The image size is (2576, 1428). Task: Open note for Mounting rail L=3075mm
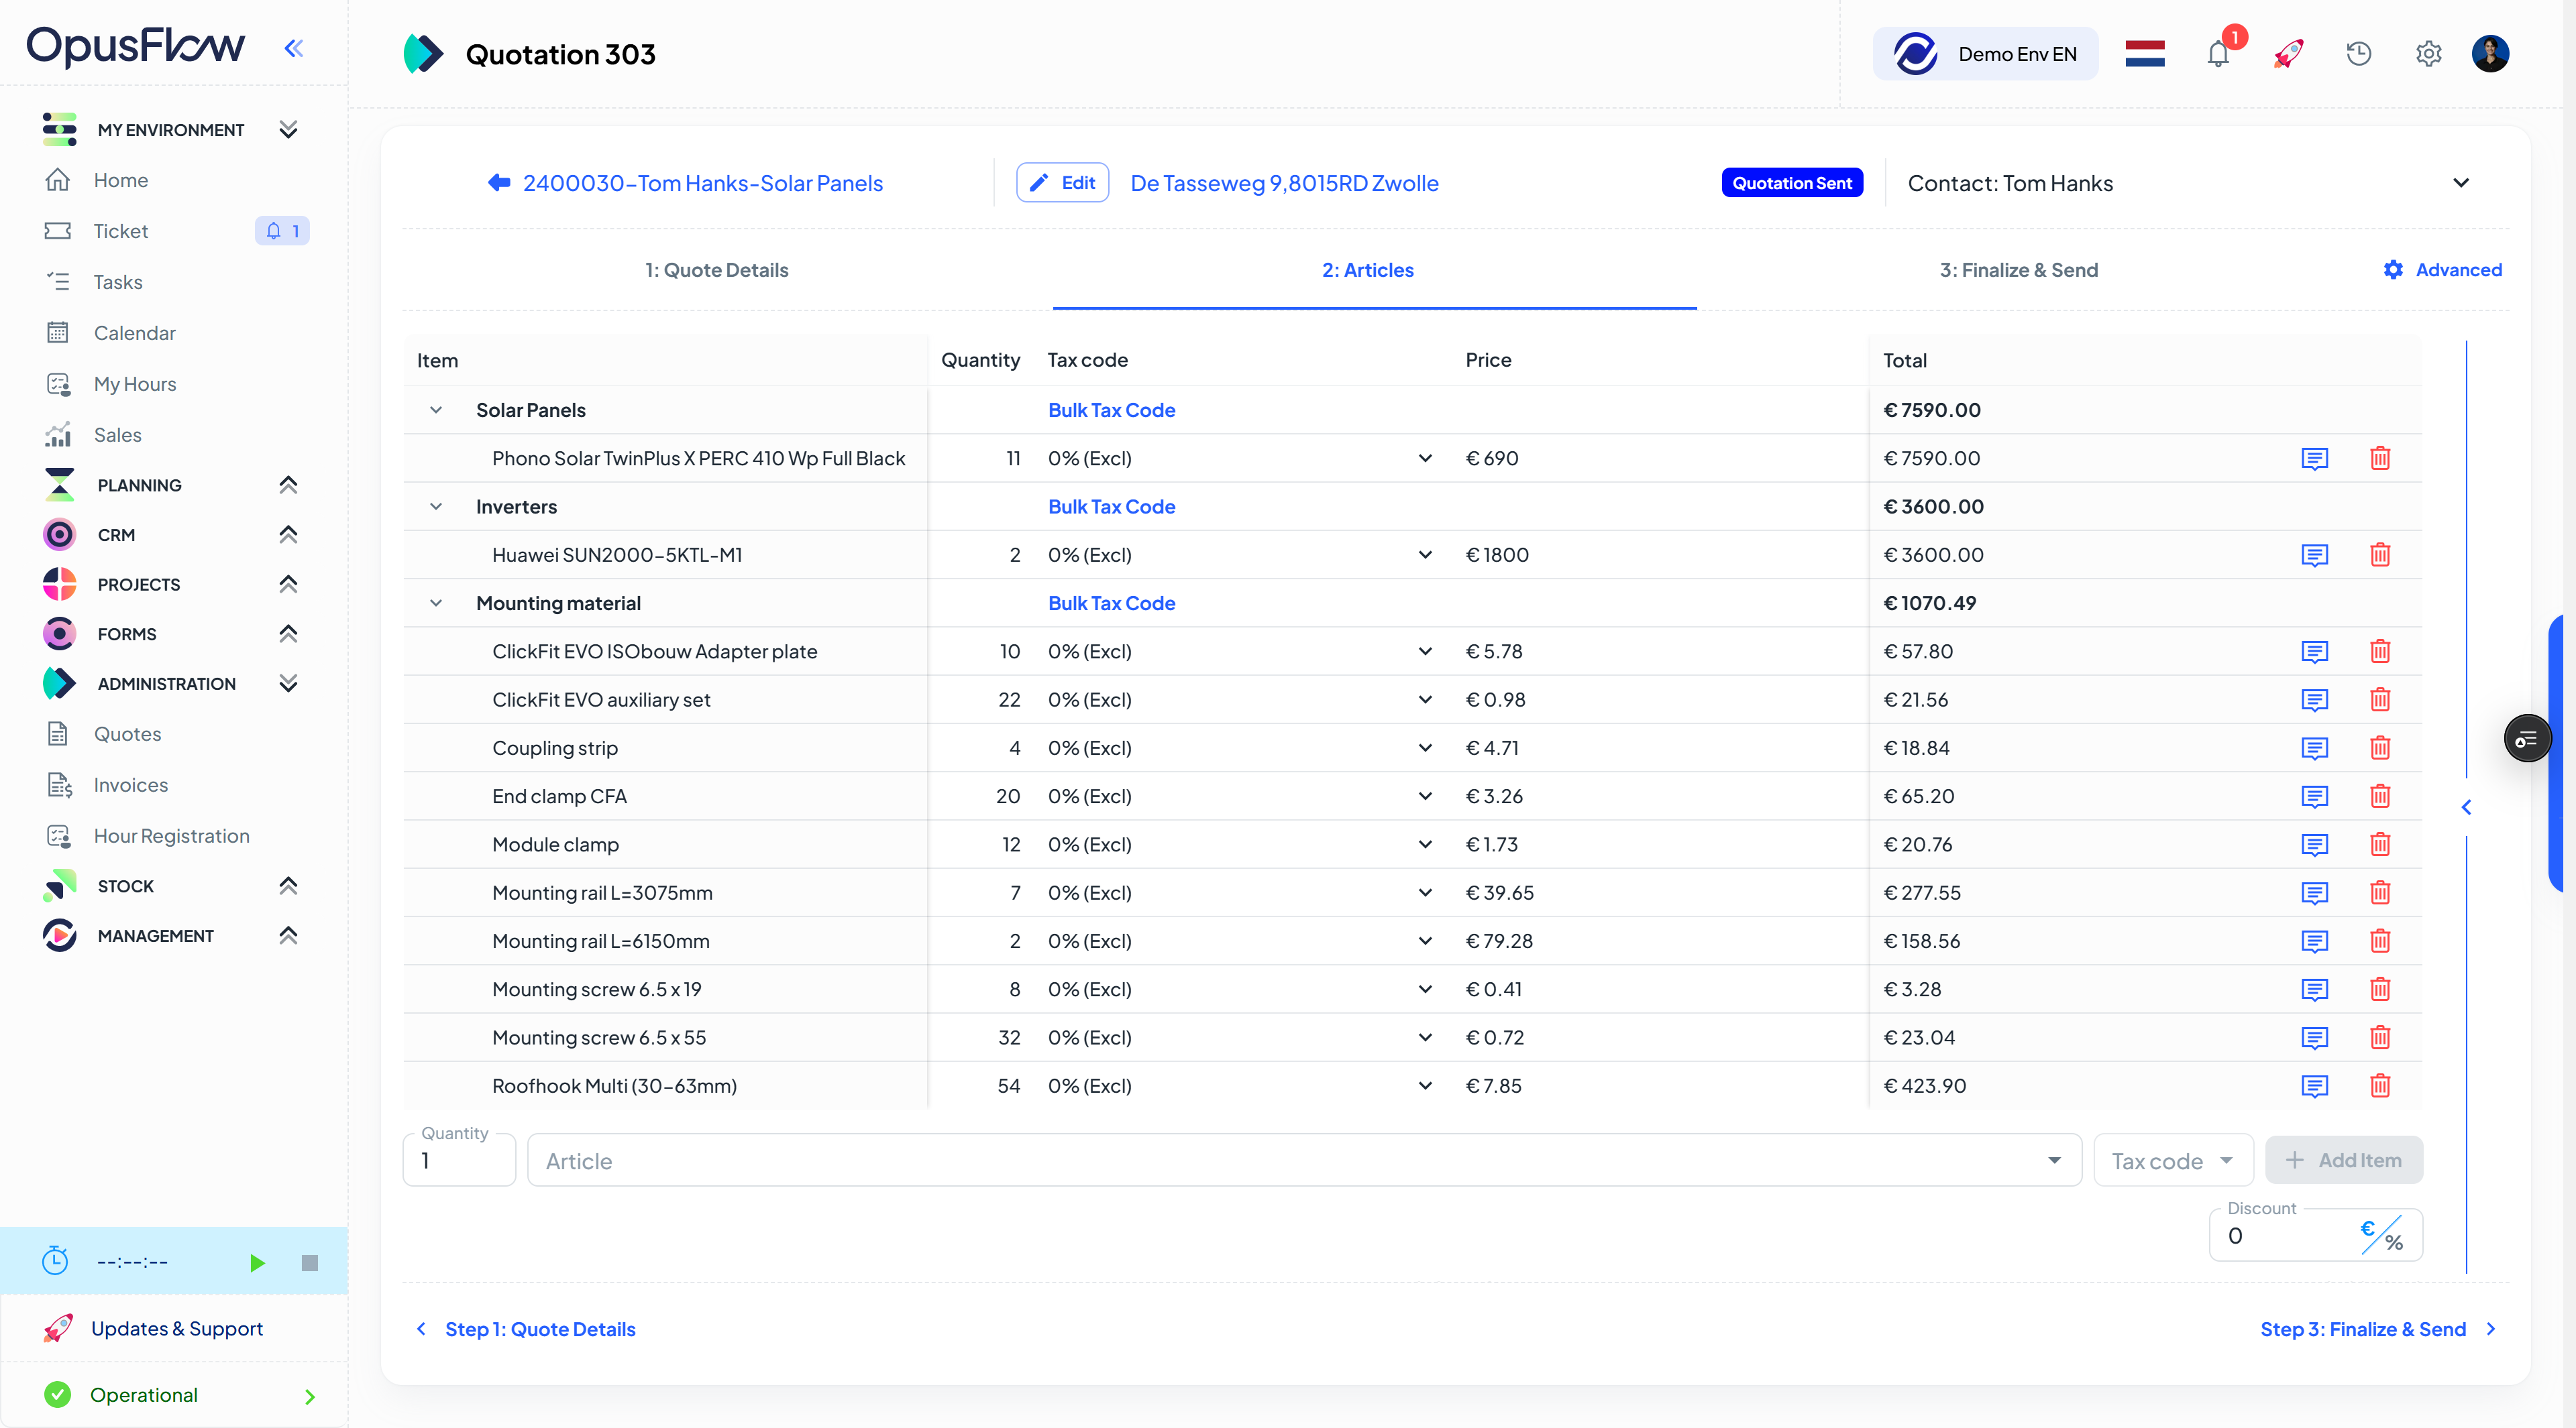(x=2314, y=894)
